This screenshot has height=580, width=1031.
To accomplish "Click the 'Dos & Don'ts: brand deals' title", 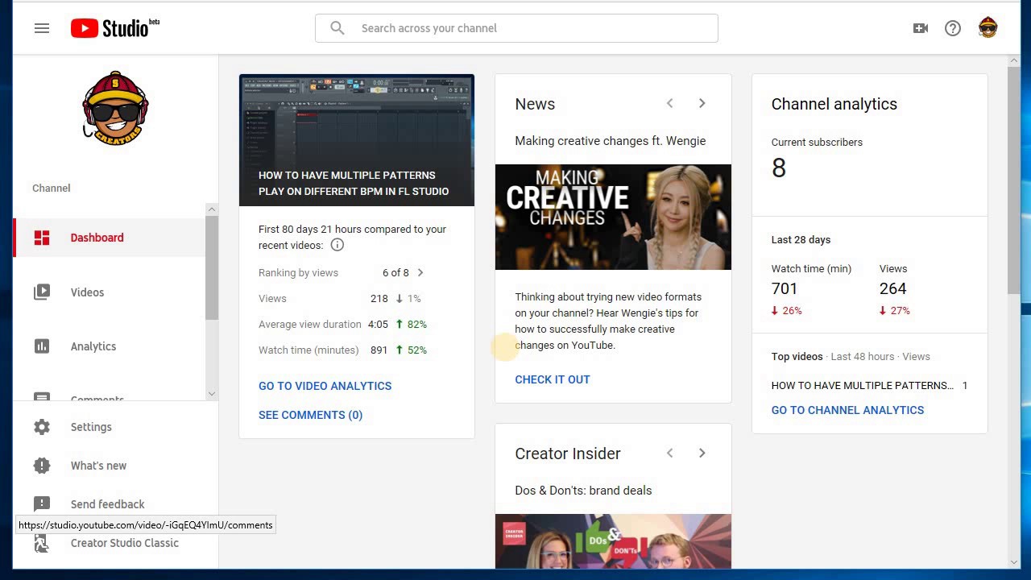I will click(583, 491).
